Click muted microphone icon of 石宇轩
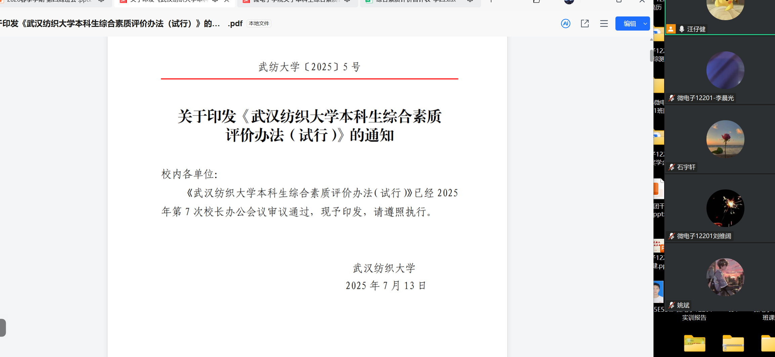The image size is (775, 357). tap(672, 167)
